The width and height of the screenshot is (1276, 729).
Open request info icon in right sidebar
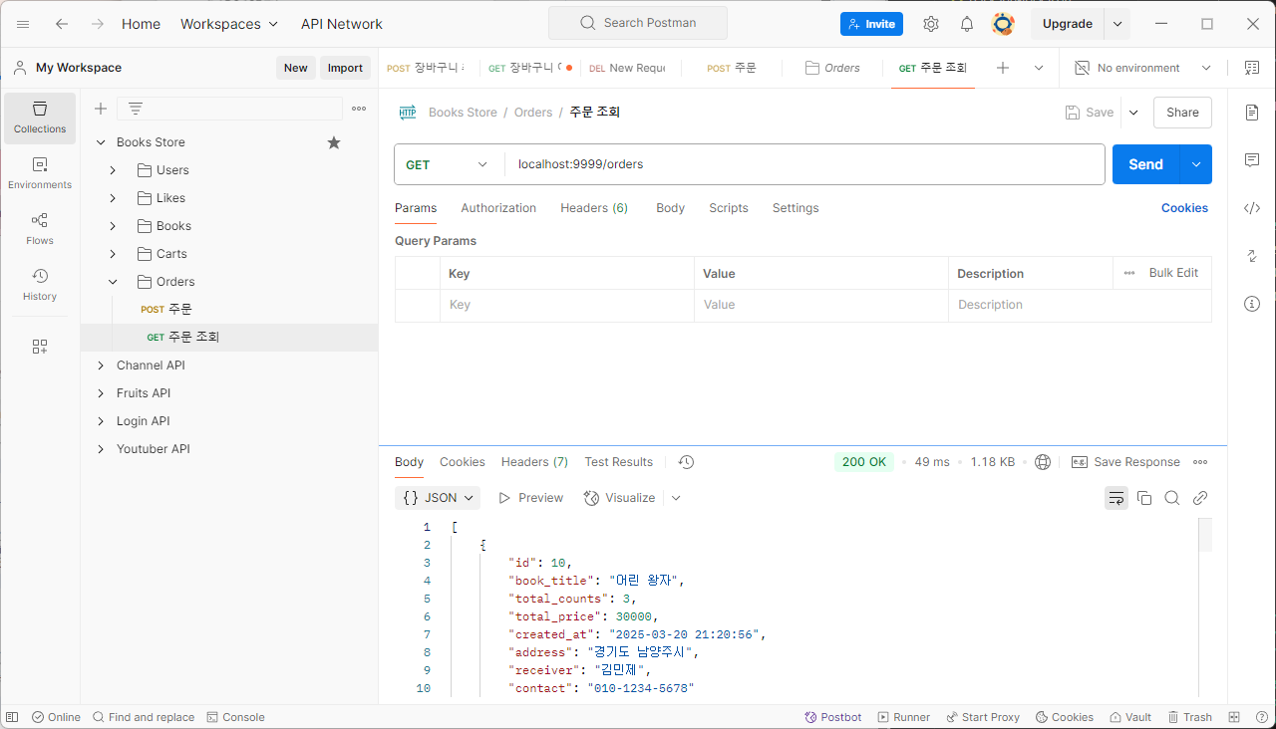coord(1252,304)
